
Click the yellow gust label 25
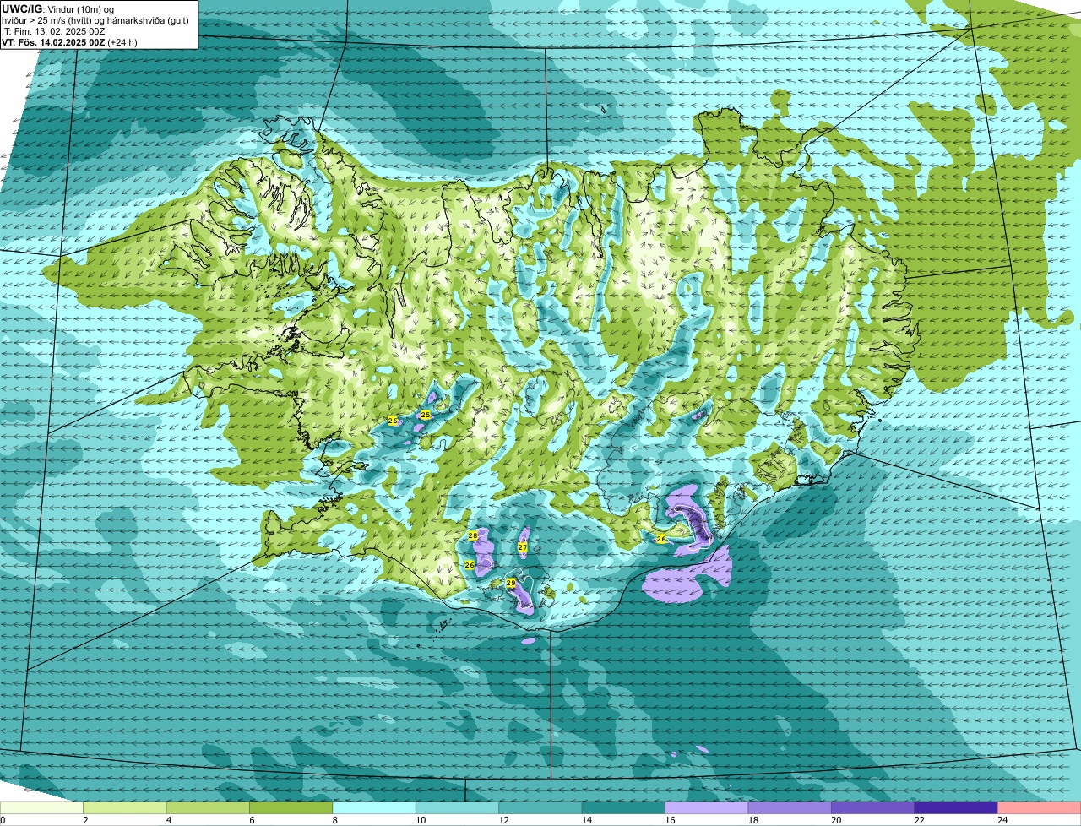[426, 415]
